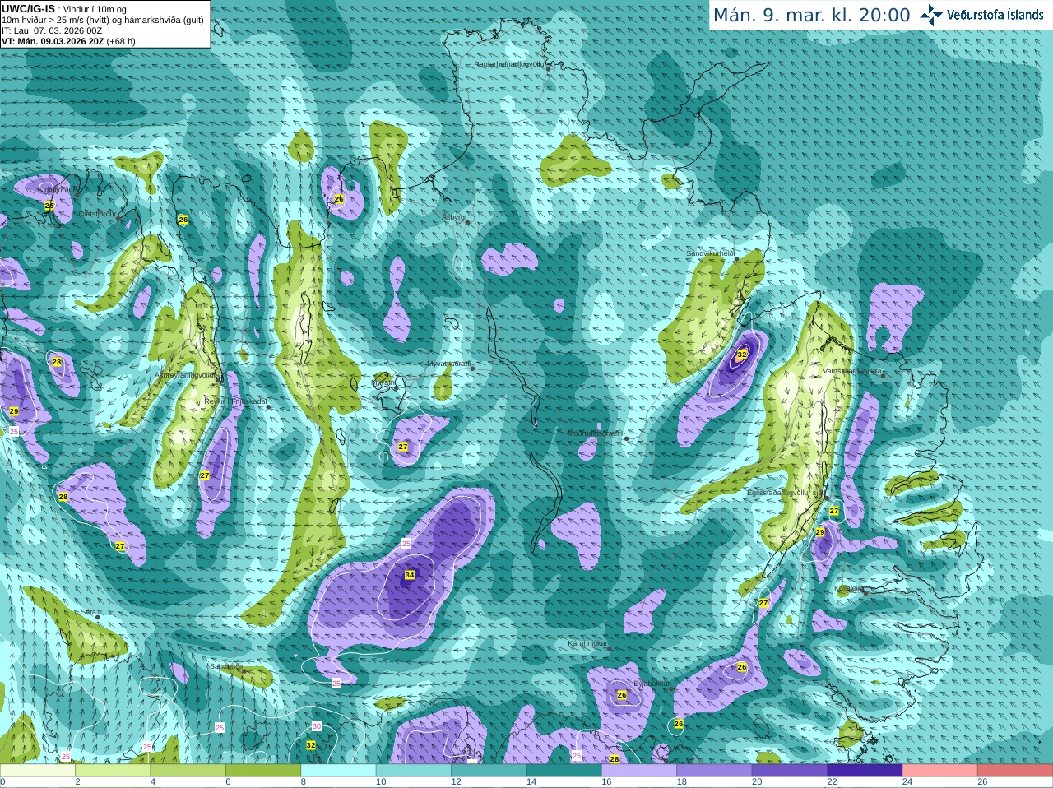Click the Ólafsfjörður station label
1053x788 pixels.
pos(97,213)
